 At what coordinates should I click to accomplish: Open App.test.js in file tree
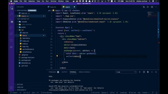[26, 38]
